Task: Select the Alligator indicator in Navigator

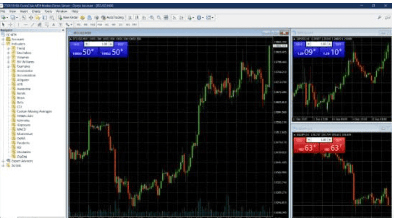Action: click(x=23, y=80)
